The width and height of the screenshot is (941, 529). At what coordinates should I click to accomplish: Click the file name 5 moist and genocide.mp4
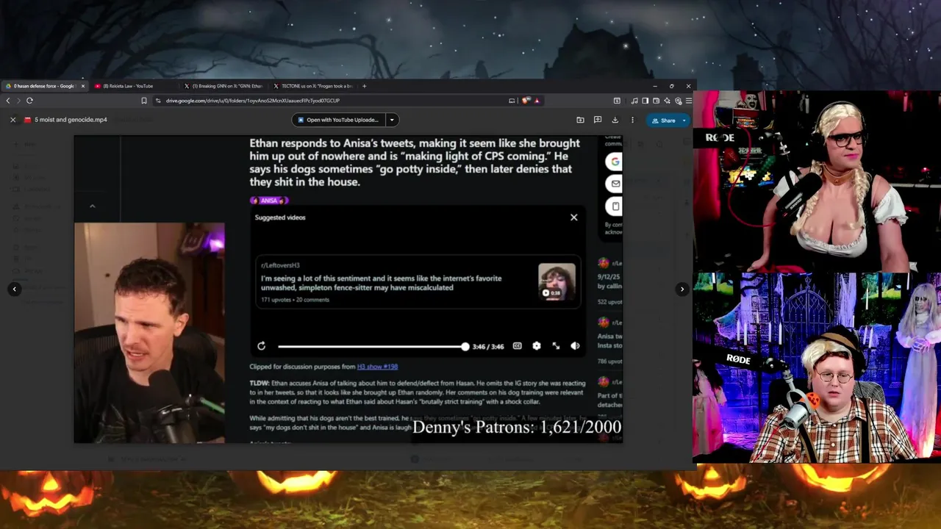click(x=71, y=120)
